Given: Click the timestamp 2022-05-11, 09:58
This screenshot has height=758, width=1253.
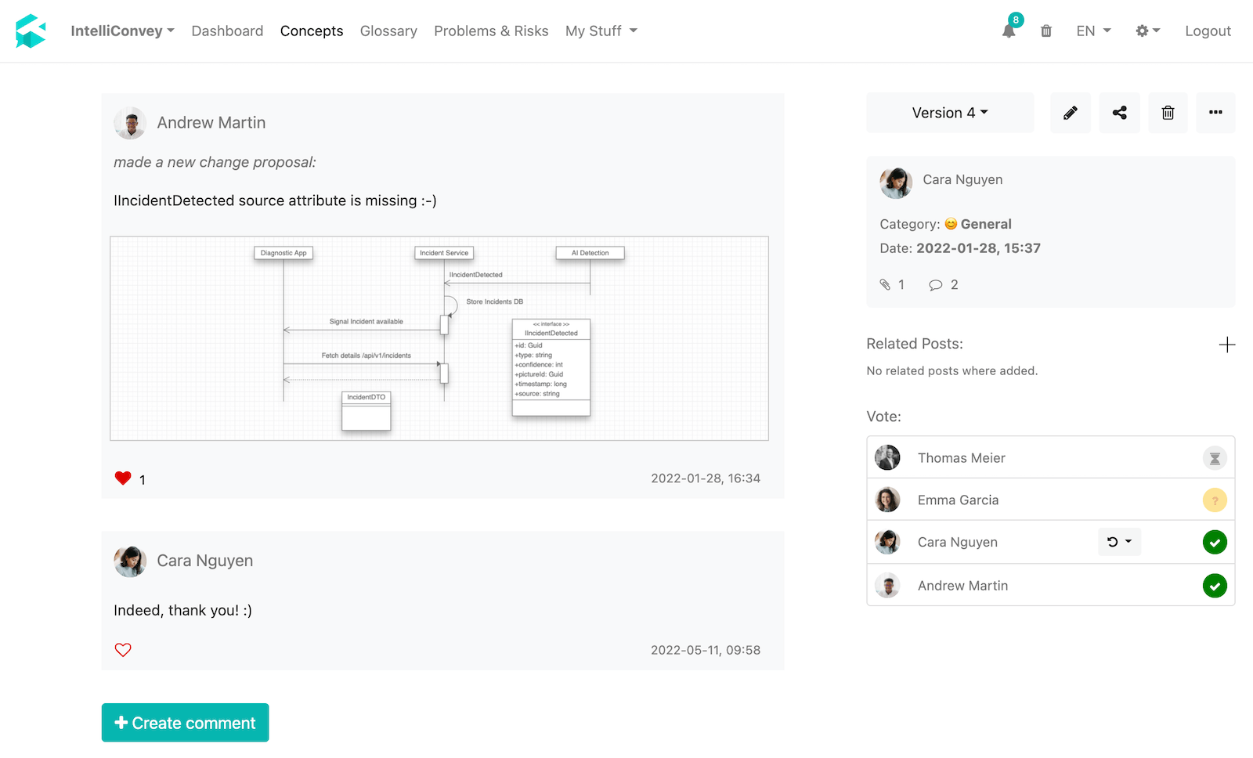Looking at the screenshot, I should coord(706,650).
